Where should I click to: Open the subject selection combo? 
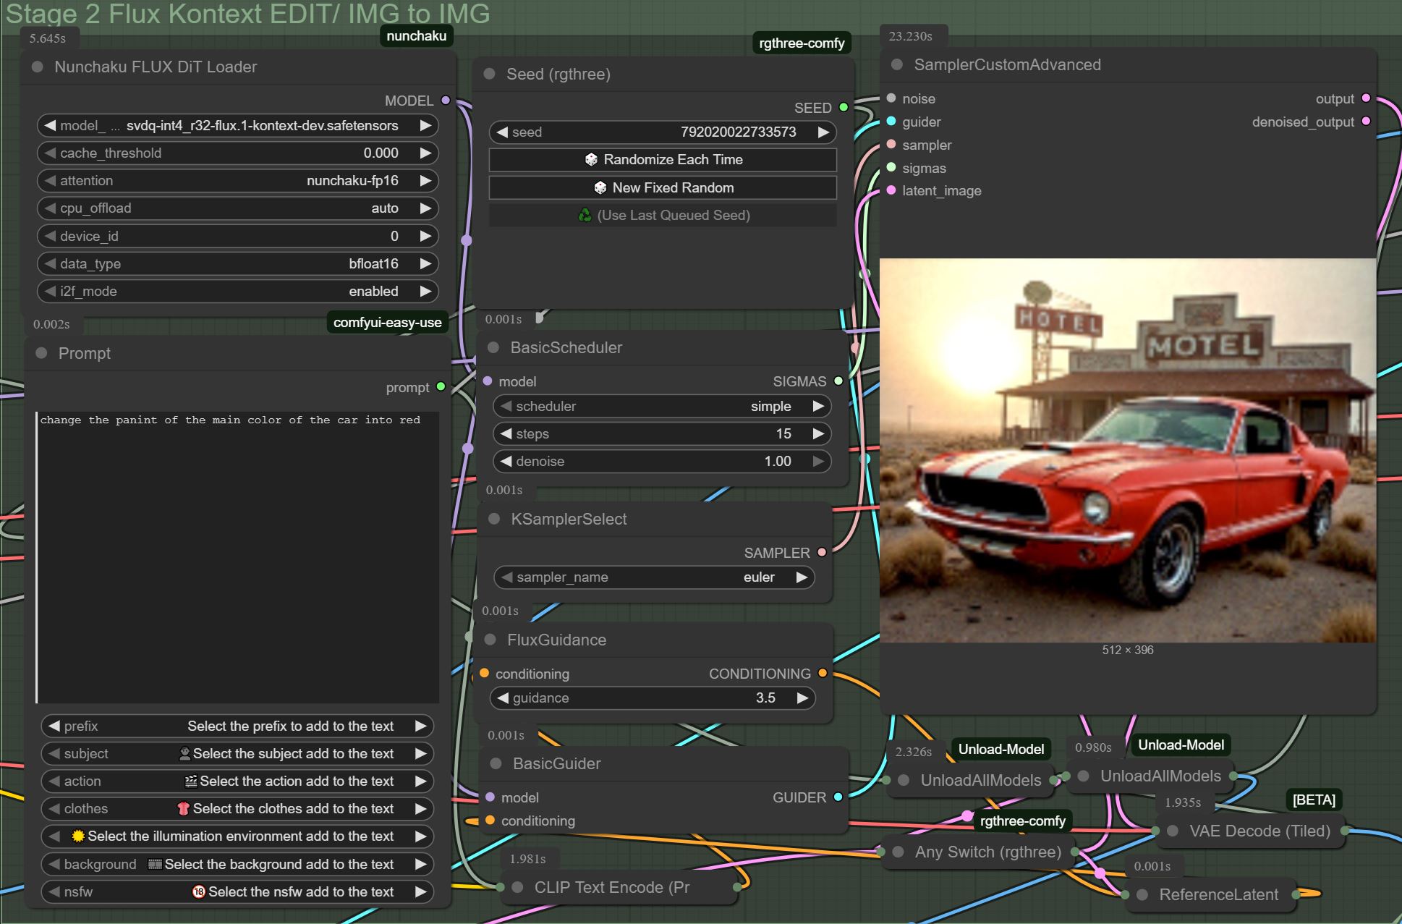point(237,753)
